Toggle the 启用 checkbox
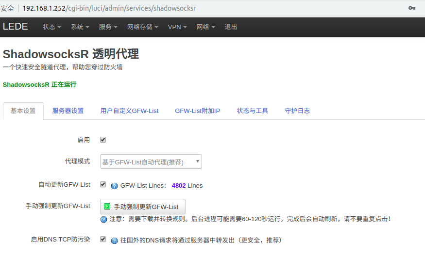Viewport: 425px width, 274px height. (103, 140)
